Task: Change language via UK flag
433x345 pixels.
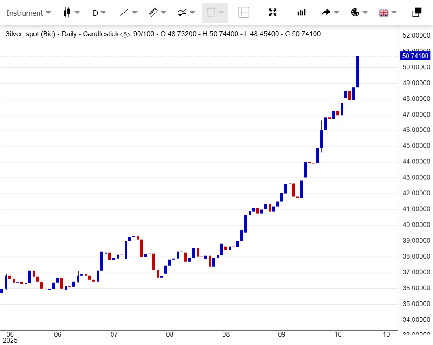Action: [x=384, y=13]
